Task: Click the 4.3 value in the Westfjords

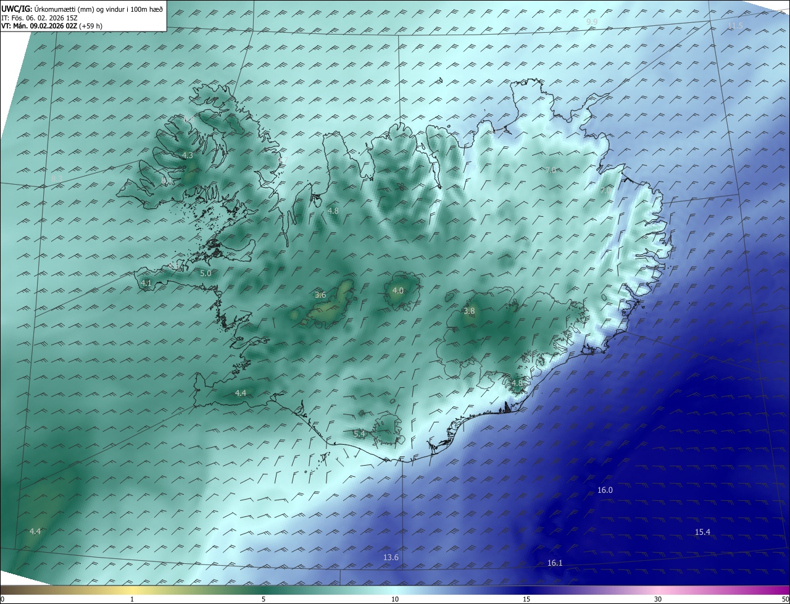Action: tap(188, 156)
